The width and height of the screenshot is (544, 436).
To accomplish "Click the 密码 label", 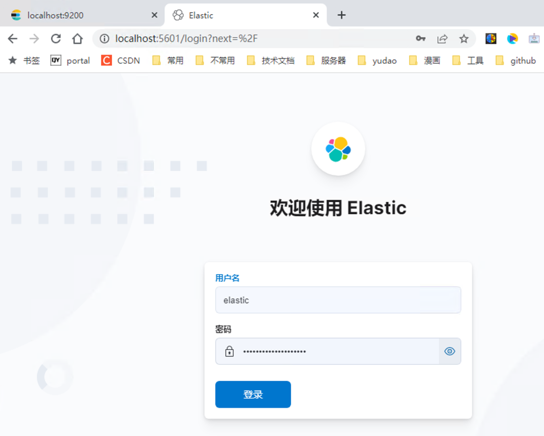I will coord(223,329).
